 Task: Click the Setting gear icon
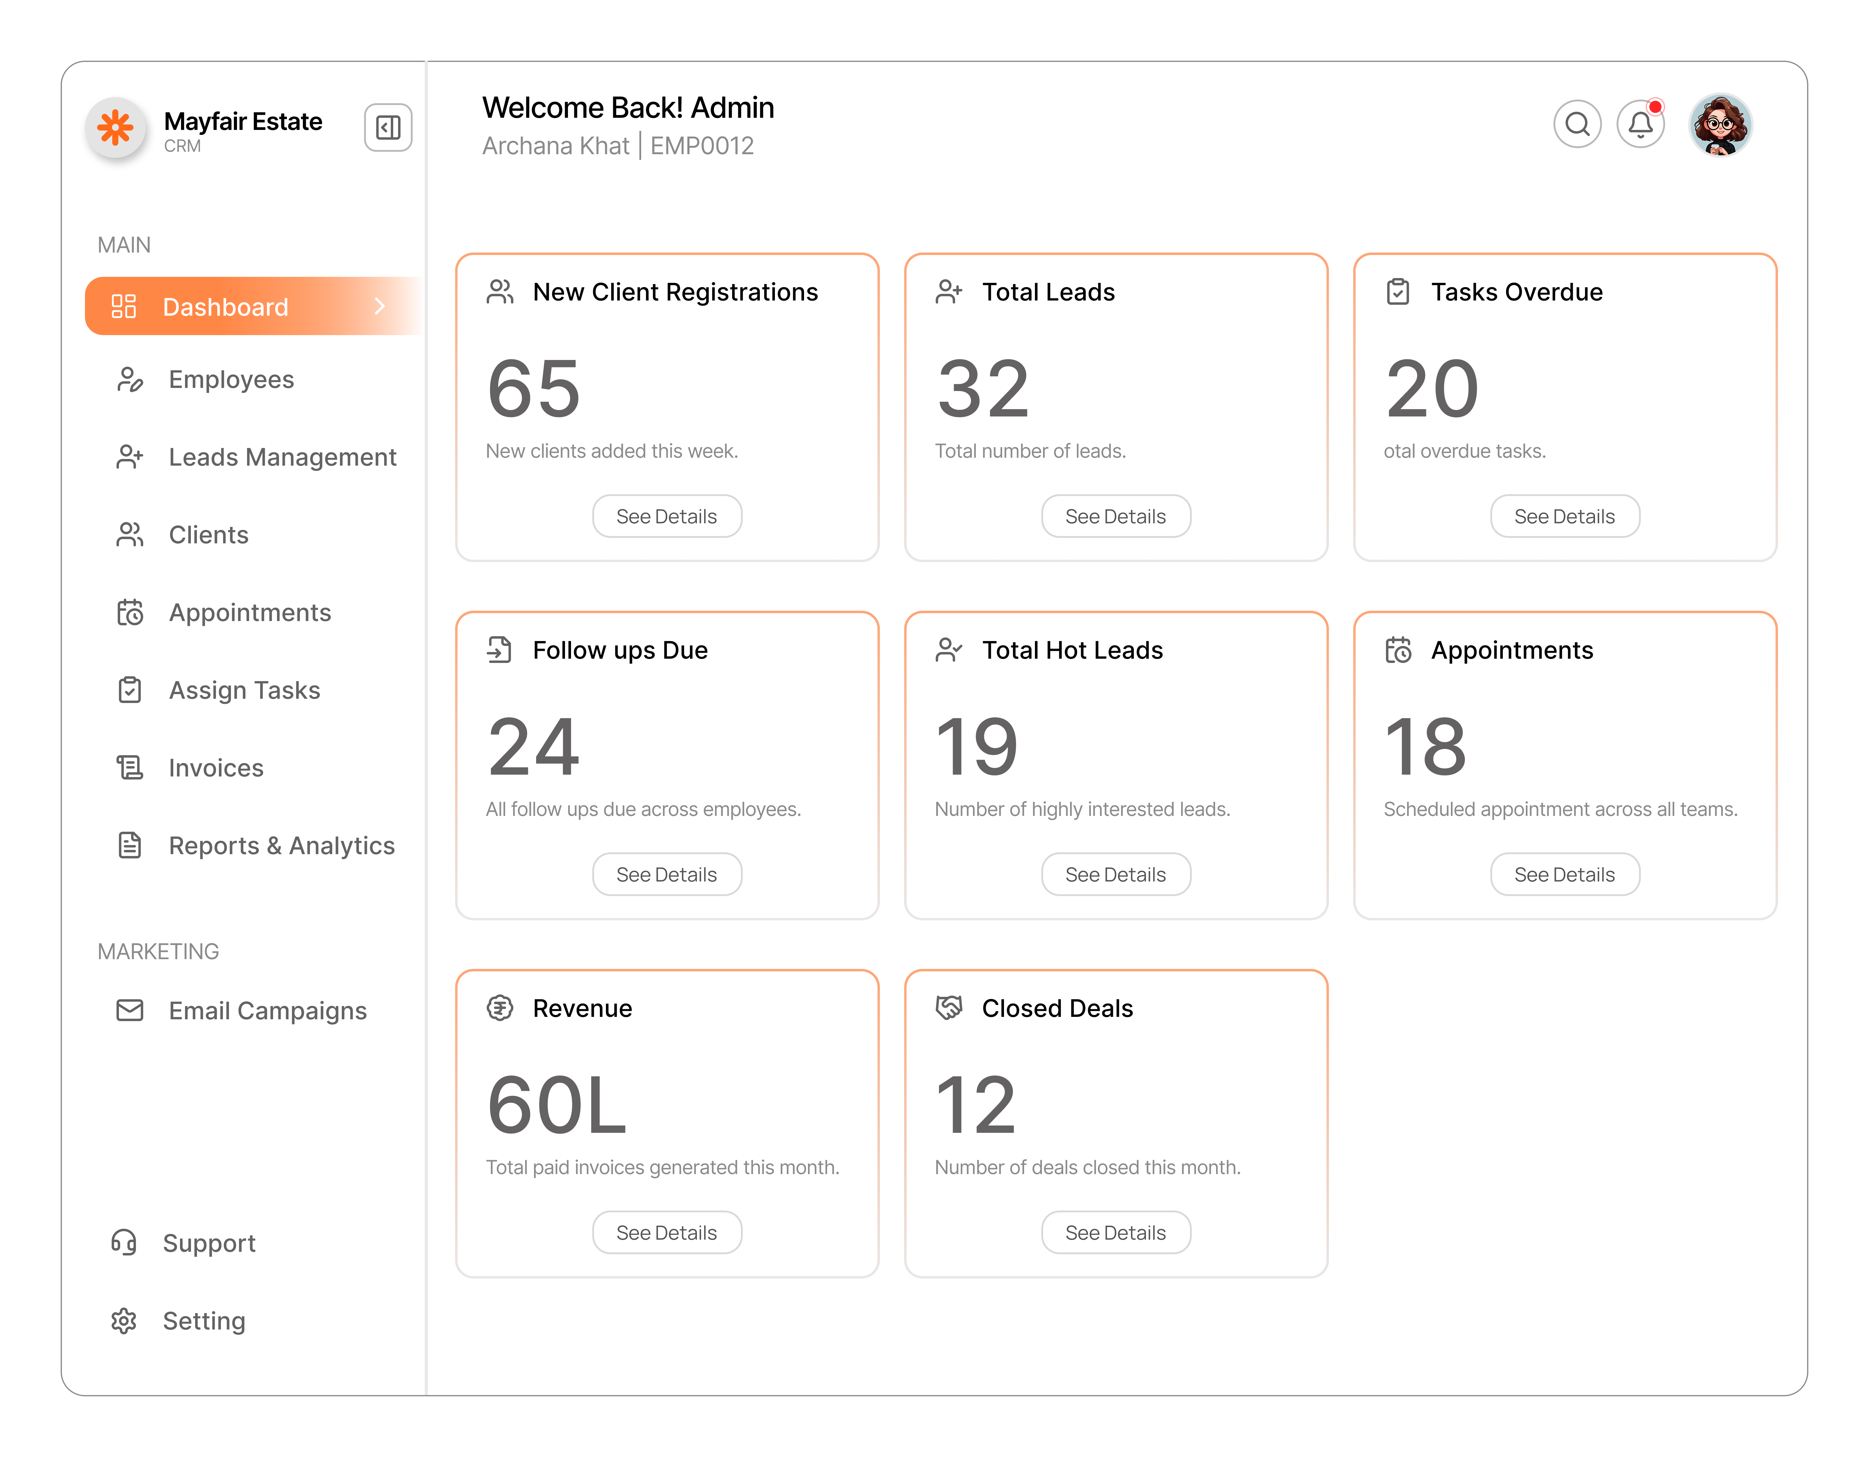(x=124, y=1321)
